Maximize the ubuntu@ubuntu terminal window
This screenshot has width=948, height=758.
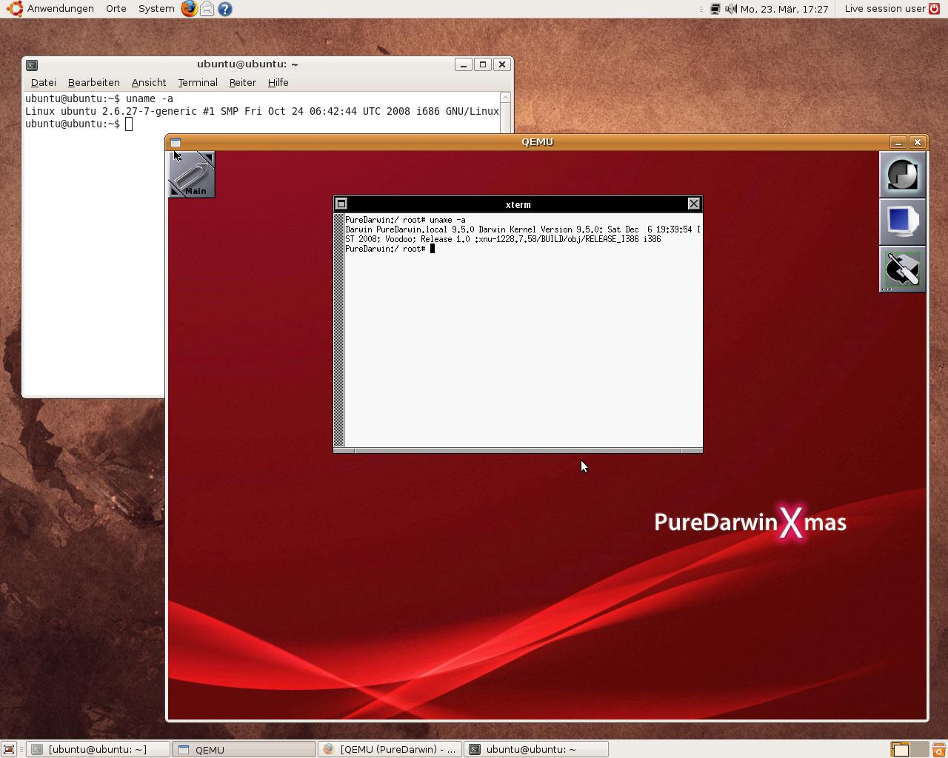coord(483,64)
